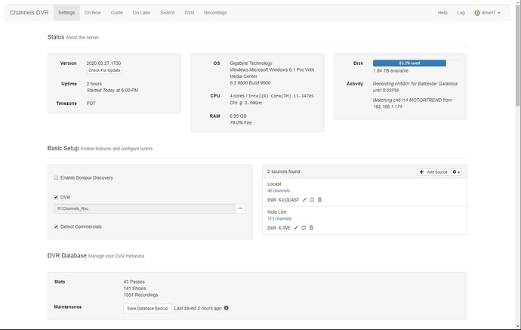Refresh the Hulu Live source
The height and width of the screenshot is (330, 521).
click(303, 227)
